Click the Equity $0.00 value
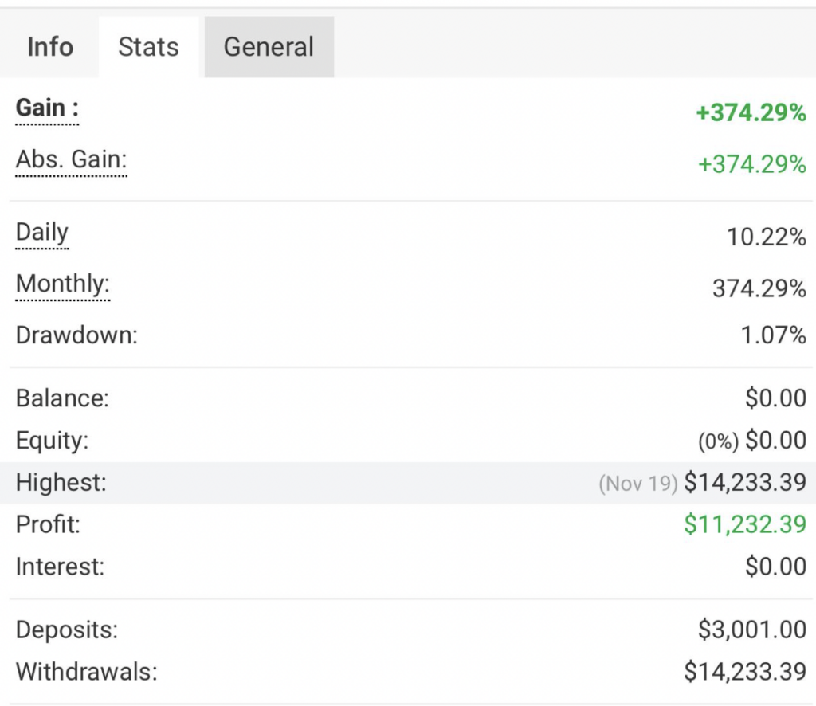816x706 pixels. 776,440
